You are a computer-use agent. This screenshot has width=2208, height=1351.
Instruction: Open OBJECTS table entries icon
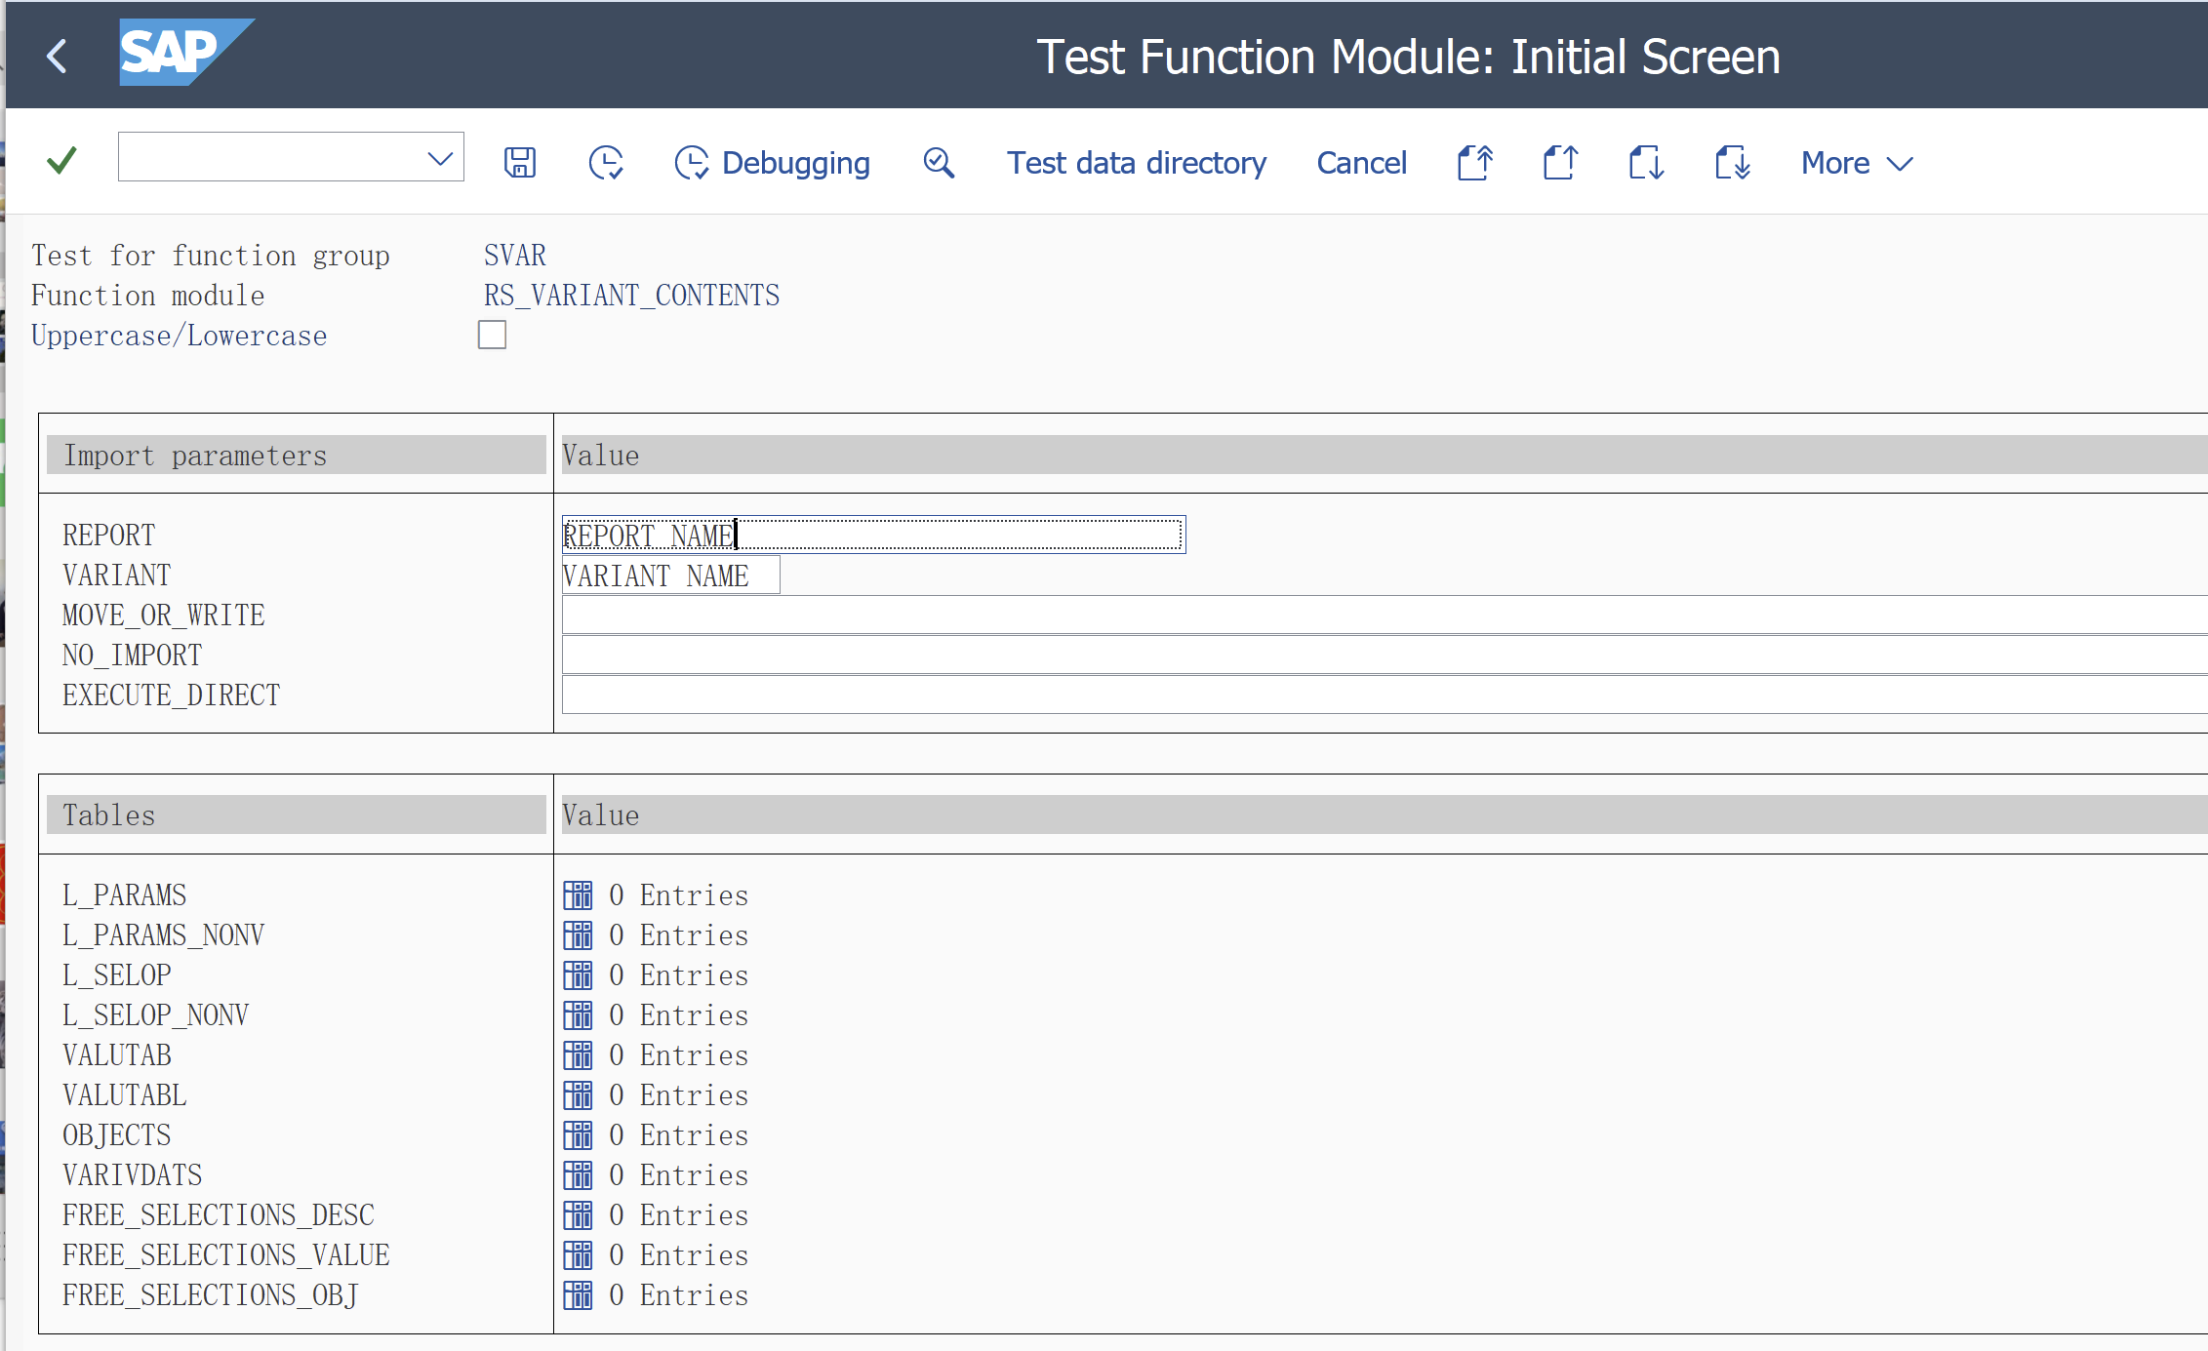point(578,1134)
